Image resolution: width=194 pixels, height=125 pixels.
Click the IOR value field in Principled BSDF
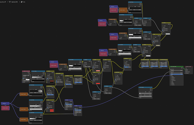(177, 73)
